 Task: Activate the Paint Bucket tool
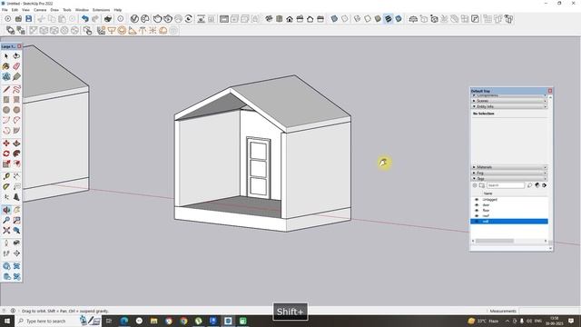click(6, 66)
